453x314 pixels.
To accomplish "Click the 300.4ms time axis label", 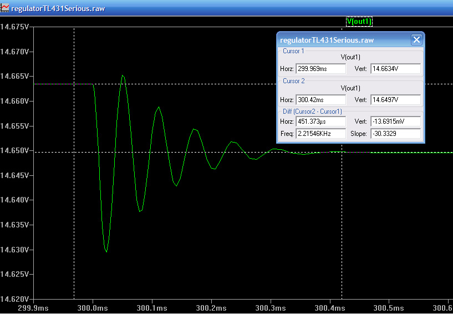I will (x=330, y=308).
